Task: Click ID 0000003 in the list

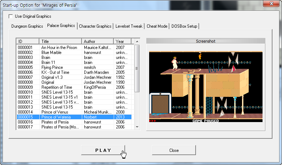Action: [x=26, y=57]
